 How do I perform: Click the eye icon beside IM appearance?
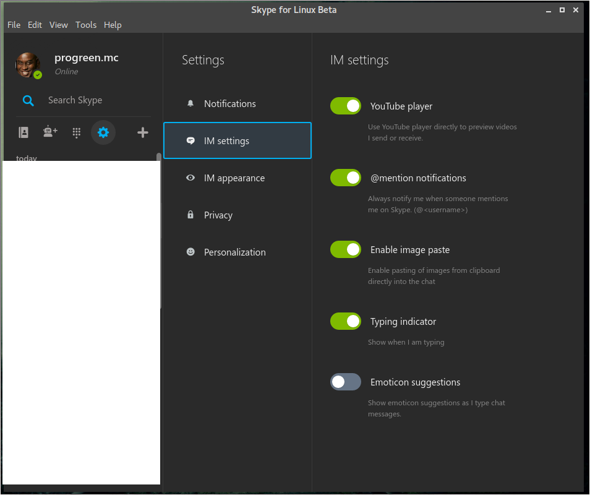[190, 178]
